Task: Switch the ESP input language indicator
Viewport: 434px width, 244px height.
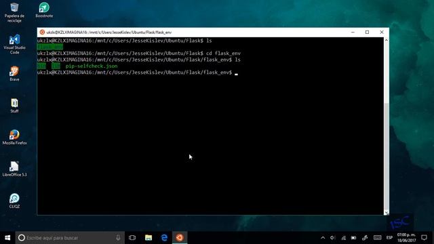Action: point(389,238)
